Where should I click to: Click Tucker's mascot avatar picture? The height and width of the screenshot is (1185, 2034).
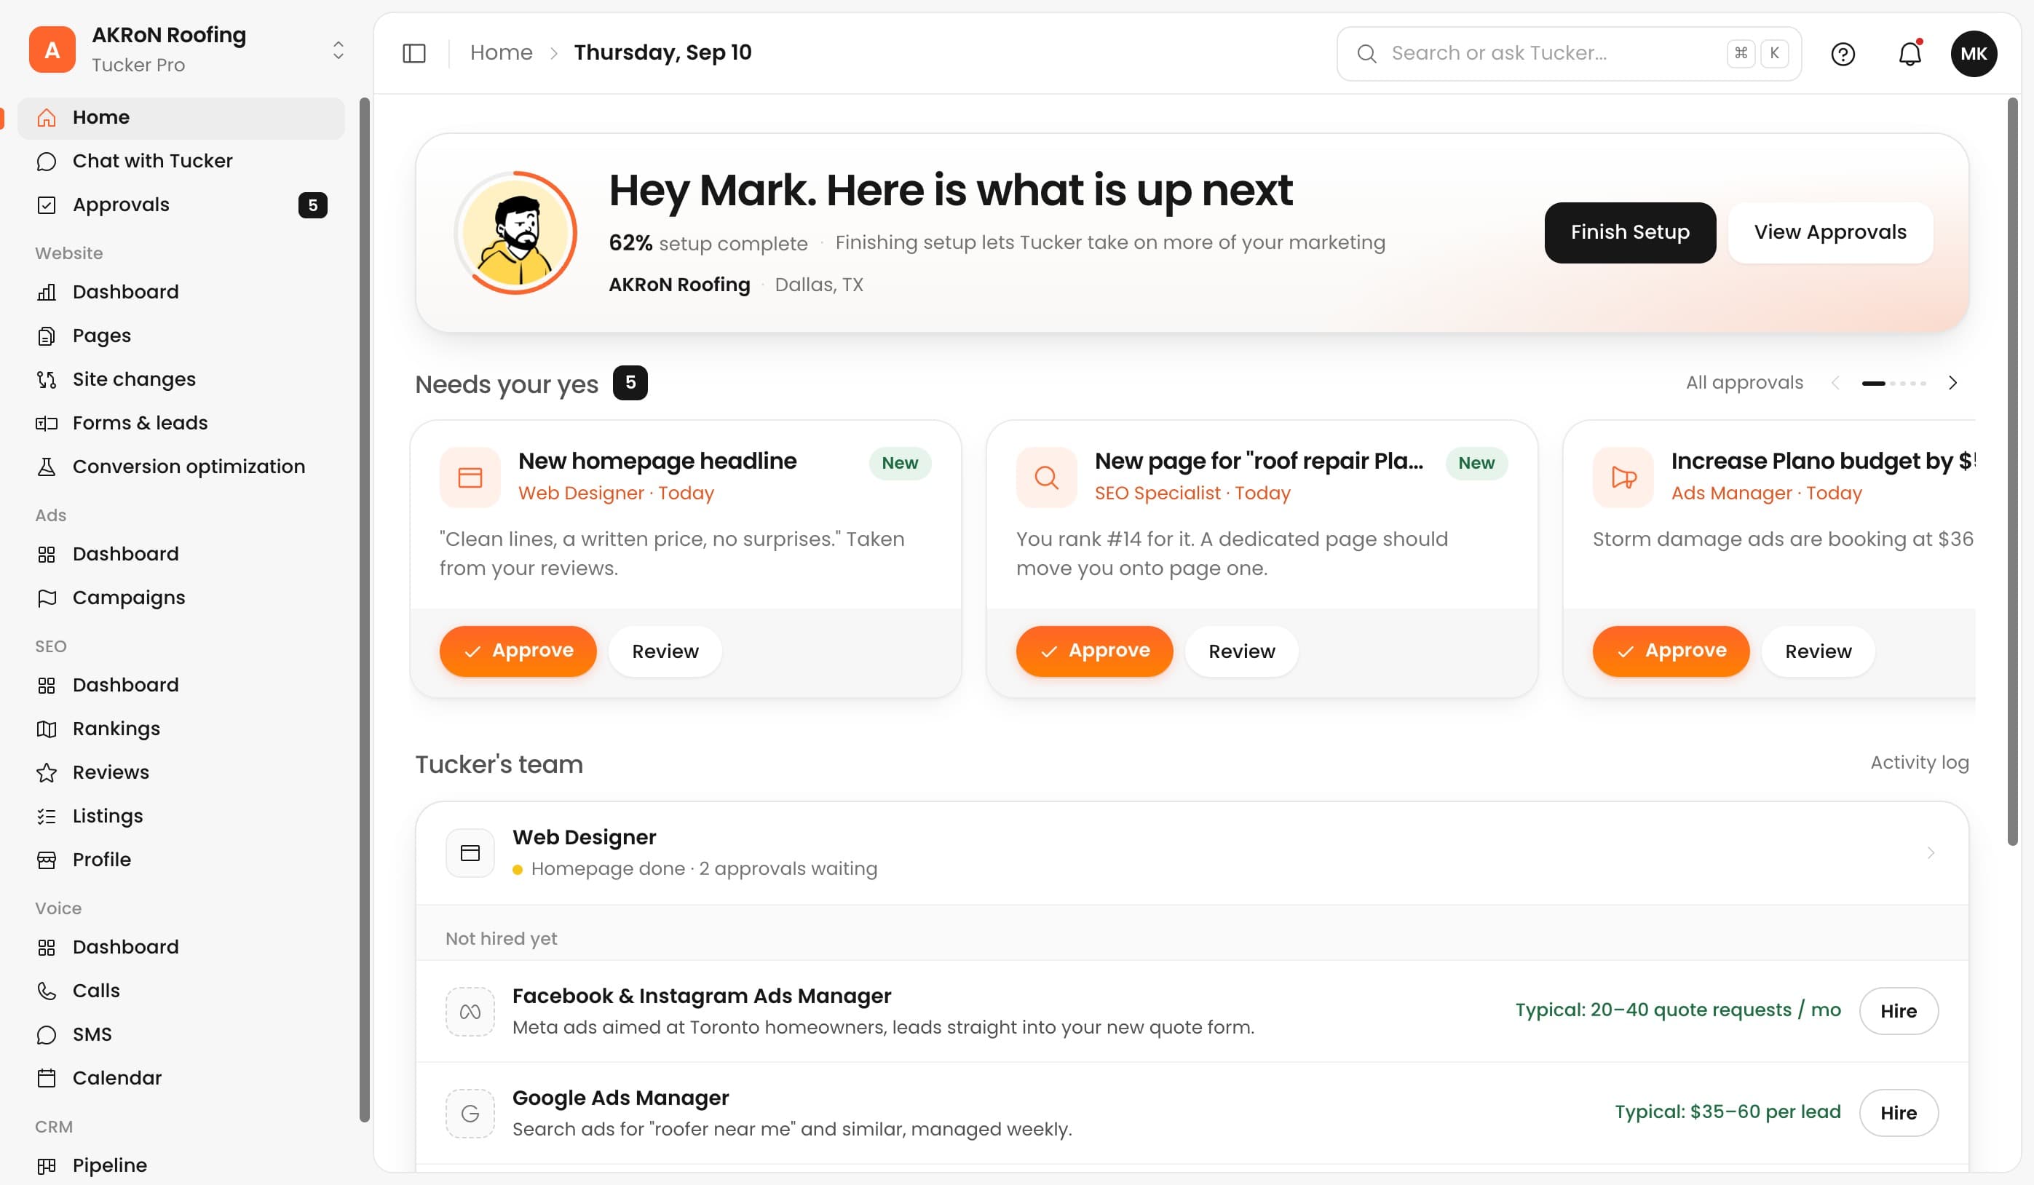pos(515,233)
